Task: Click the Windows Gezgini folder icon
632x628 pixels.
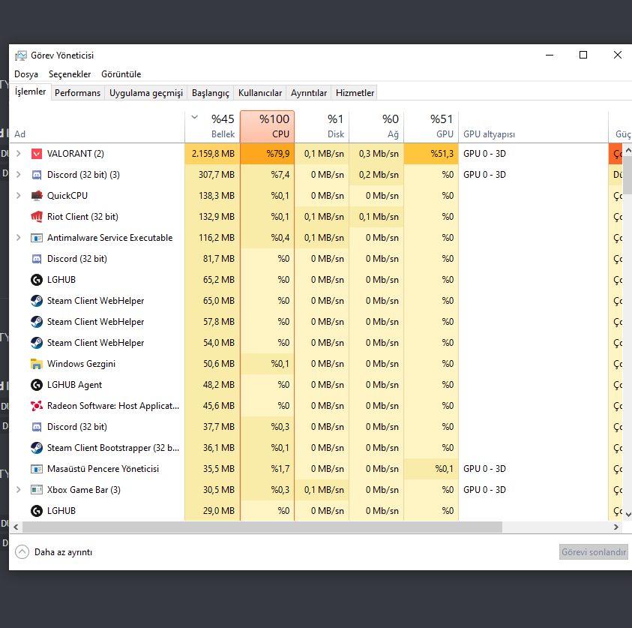Action: pyautogui.click(x=37, y=364)
